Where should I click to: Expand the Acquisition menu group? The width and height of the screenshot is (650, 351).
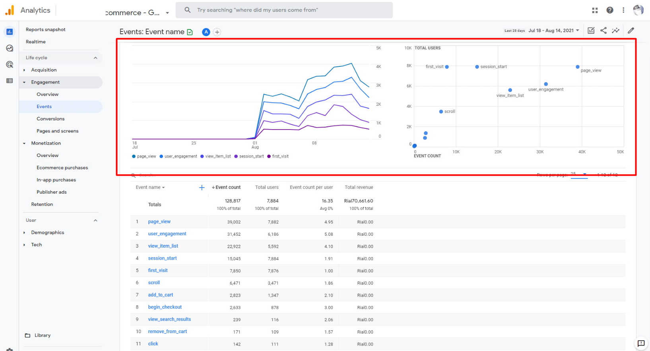(44, 70)
